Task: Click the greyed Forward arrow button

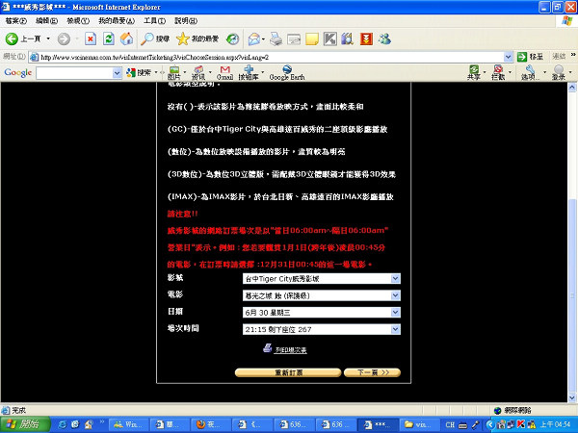Action: coord(64,38)
